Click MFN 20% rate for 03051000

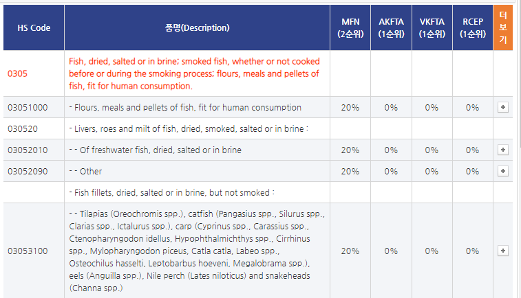350,107
